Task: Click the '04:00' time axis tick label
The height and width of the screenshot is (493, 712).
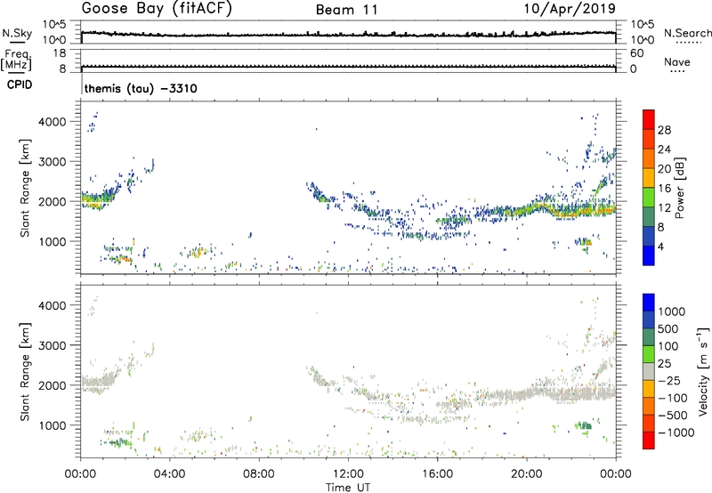Action: [x=169, y=474]
